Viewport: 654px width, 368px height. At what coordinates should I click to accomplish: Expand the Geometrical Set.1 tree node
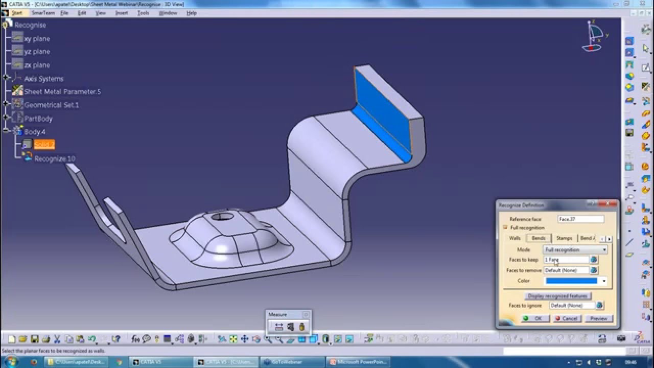pyautogui.click(x=6, y=105)
